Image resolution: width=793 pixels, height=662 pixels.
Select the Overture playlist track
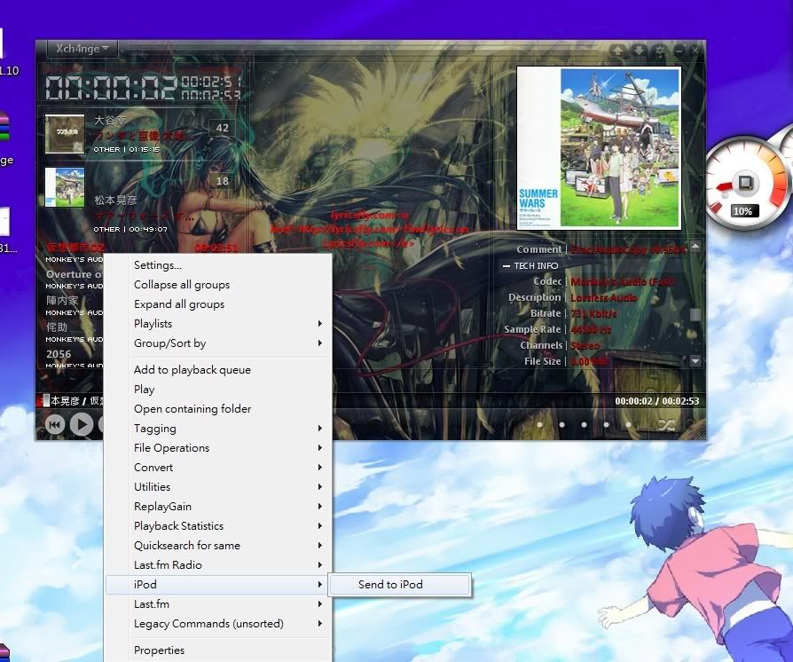(74, 274)
